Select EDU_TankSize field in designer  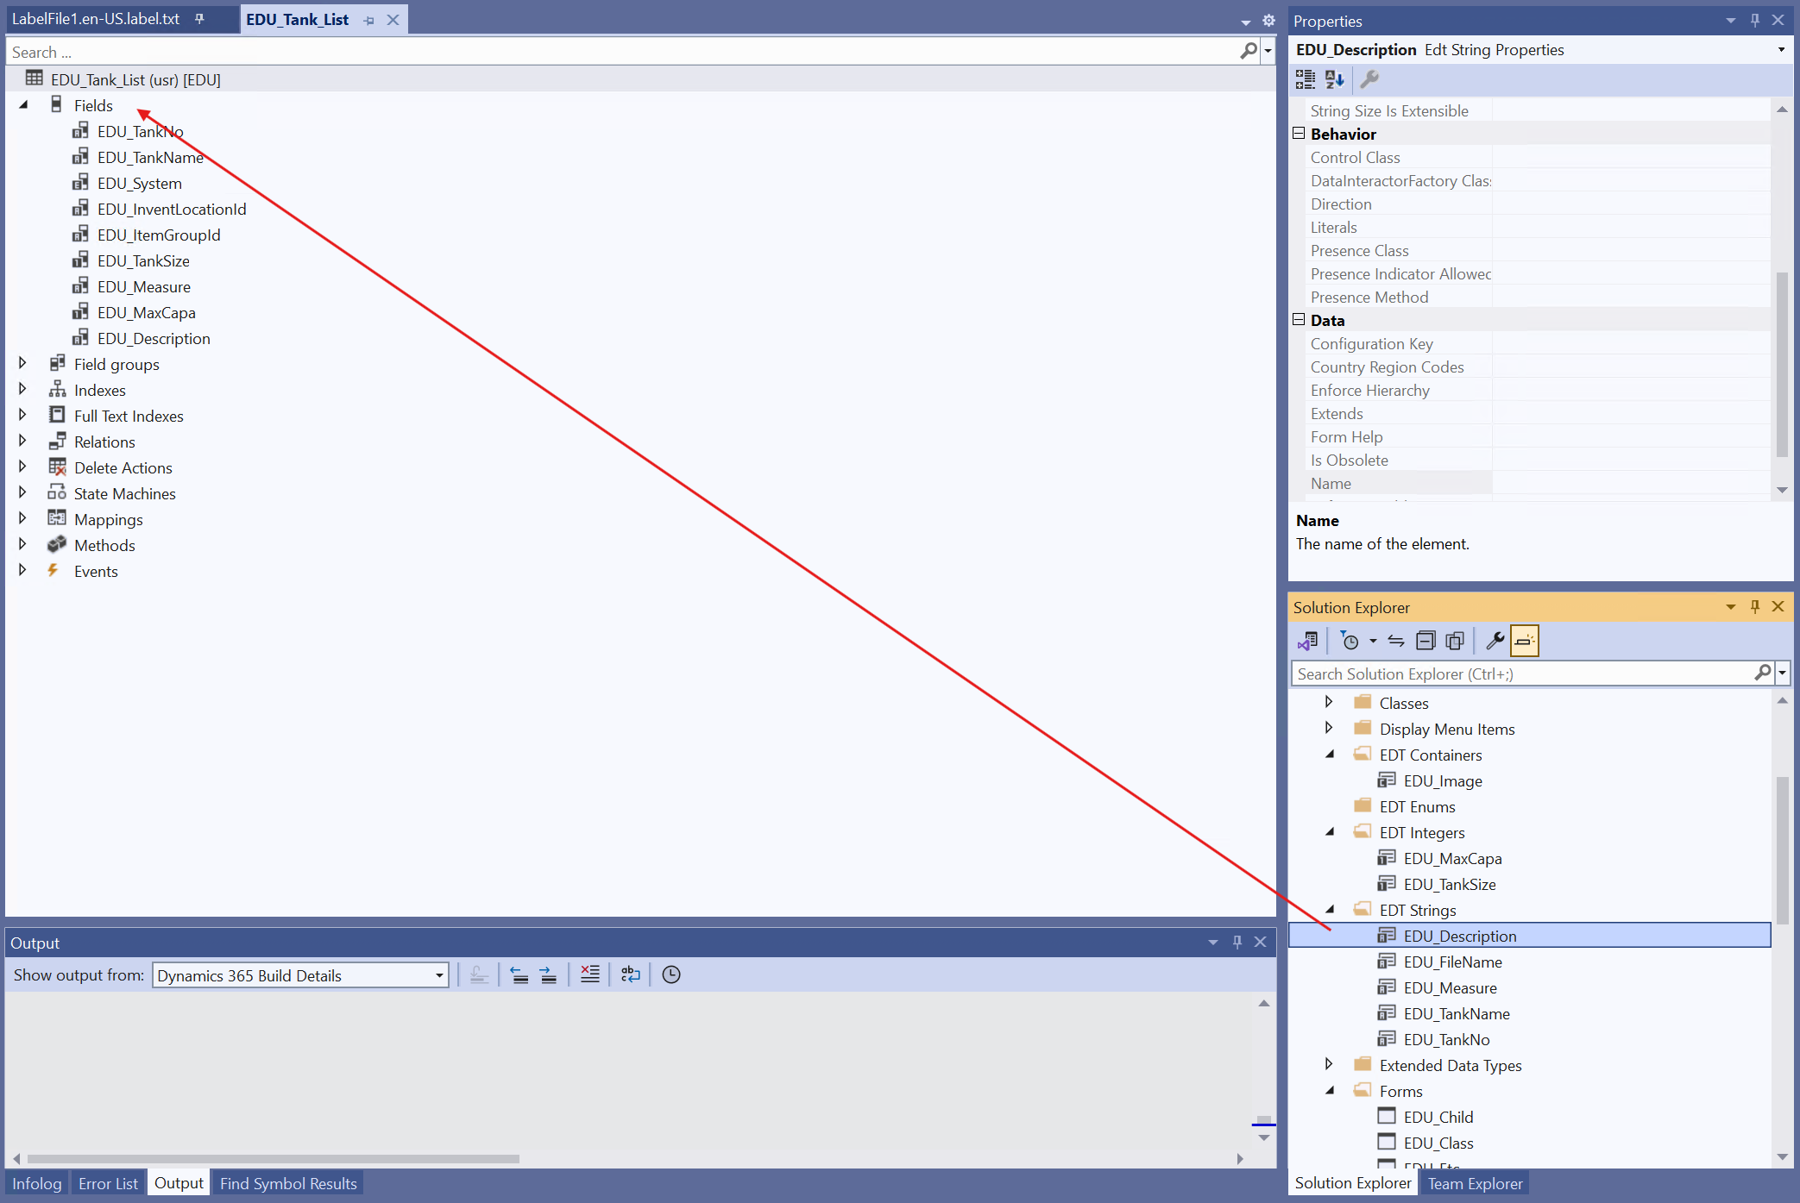(x=143, y=260)
